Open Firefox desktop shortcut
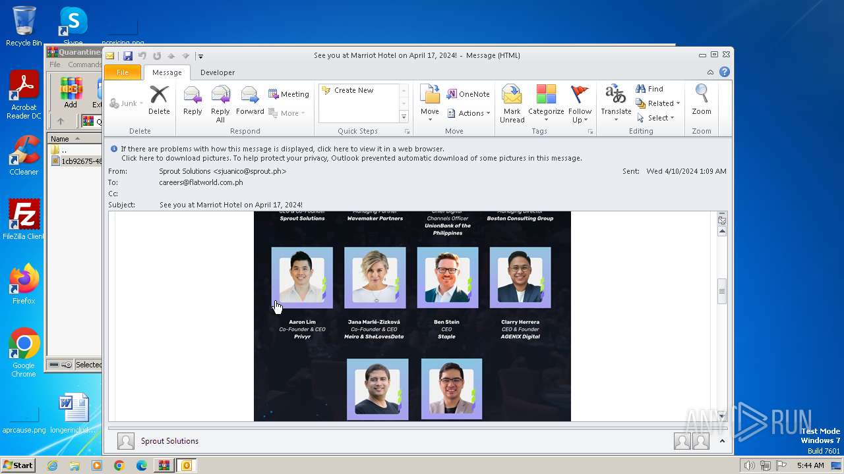The height and width of the screenshot is (474, 844). 24,284
